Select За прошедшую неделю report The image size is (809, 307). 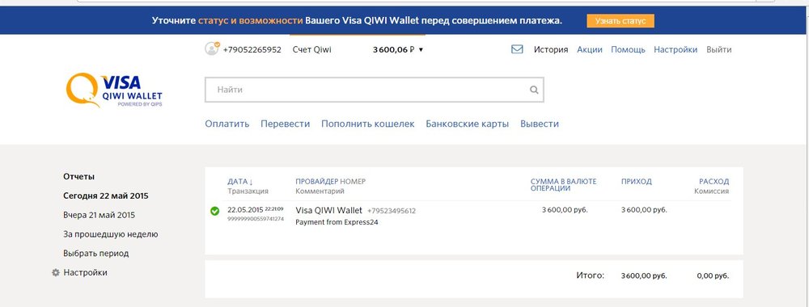[110, 233]
